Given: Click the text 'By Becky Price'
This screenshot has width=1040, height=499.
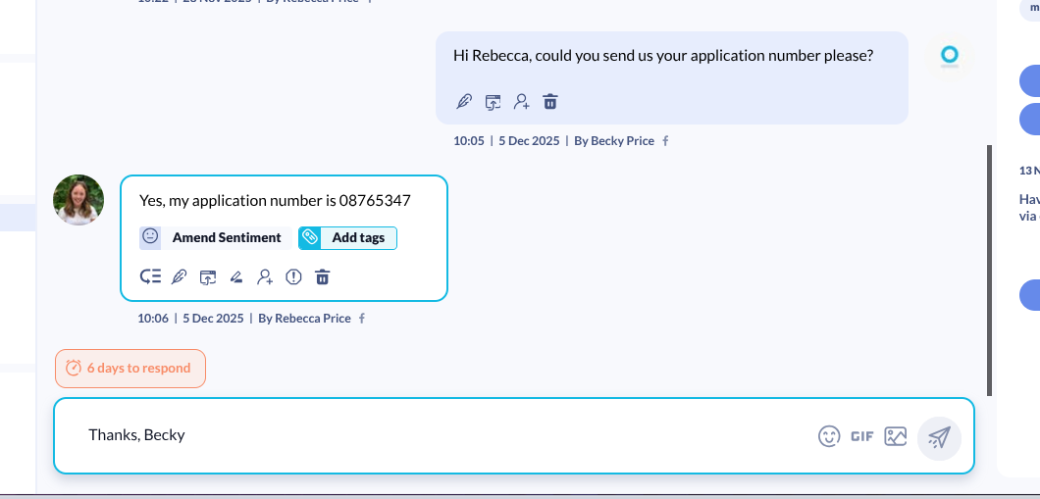Looking at the screenshot, I should point(614,141).
